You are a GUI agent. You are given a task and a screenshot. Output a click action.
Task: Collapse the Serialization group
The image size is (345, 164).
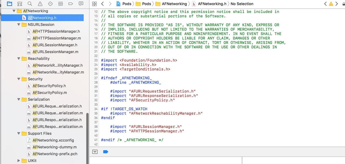point(19,99)
